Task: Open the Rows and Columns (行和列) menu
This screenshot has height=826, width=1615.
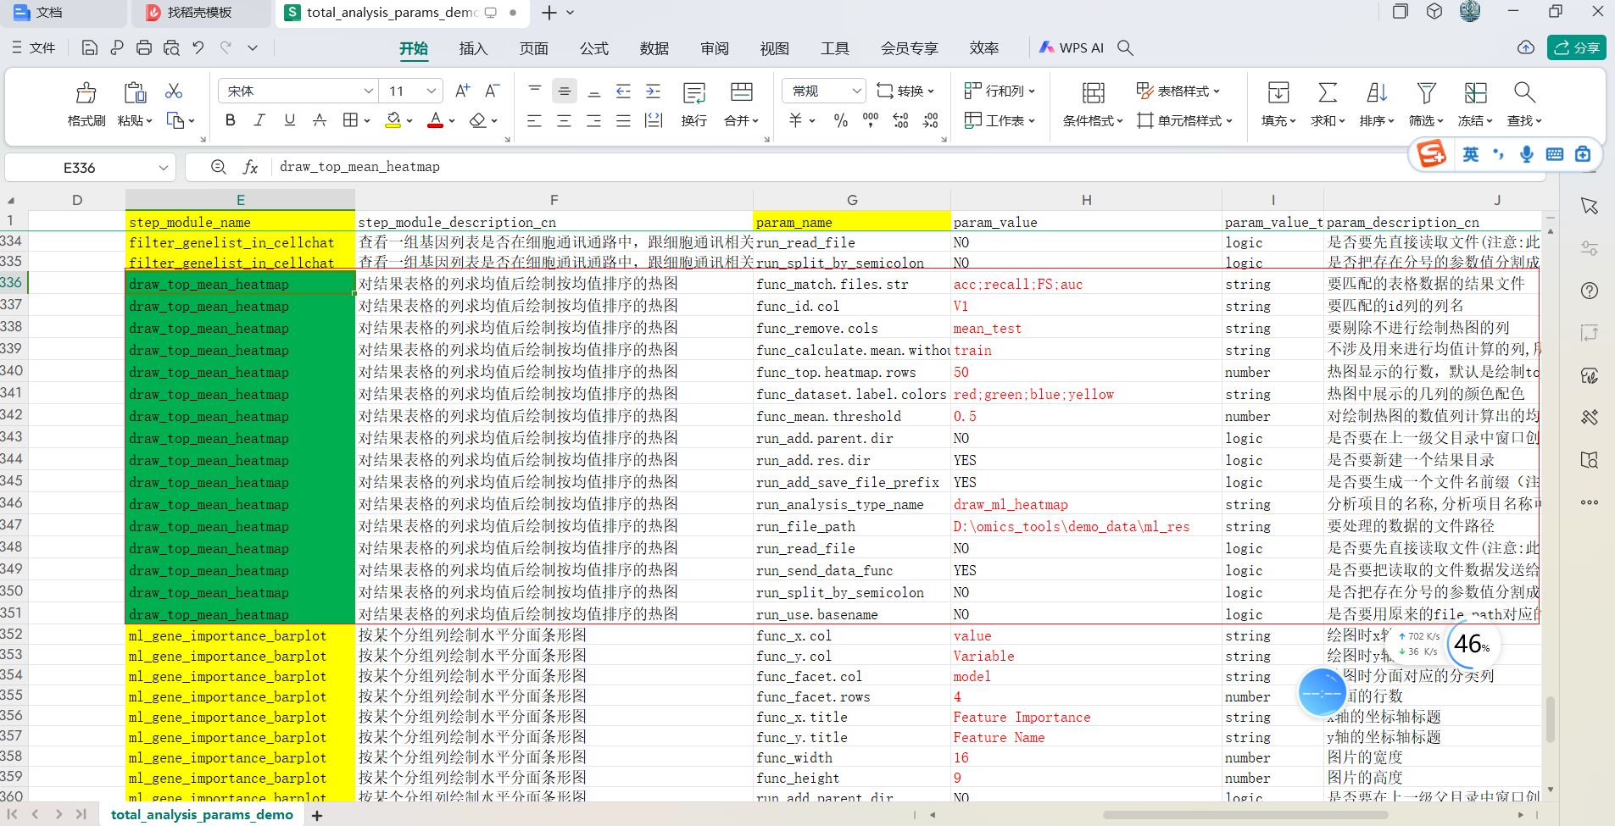Action: click(1000, 91)
